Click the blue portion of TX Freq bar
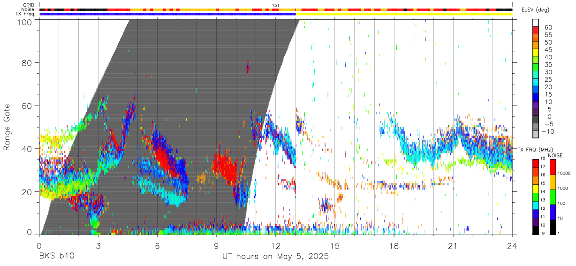Screen dimensions: 576x266 click(167, 14)
